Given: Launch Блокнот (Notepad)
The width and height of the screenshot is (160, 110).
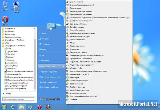Looking at the screenshot, I should click(x=9, y=57).
